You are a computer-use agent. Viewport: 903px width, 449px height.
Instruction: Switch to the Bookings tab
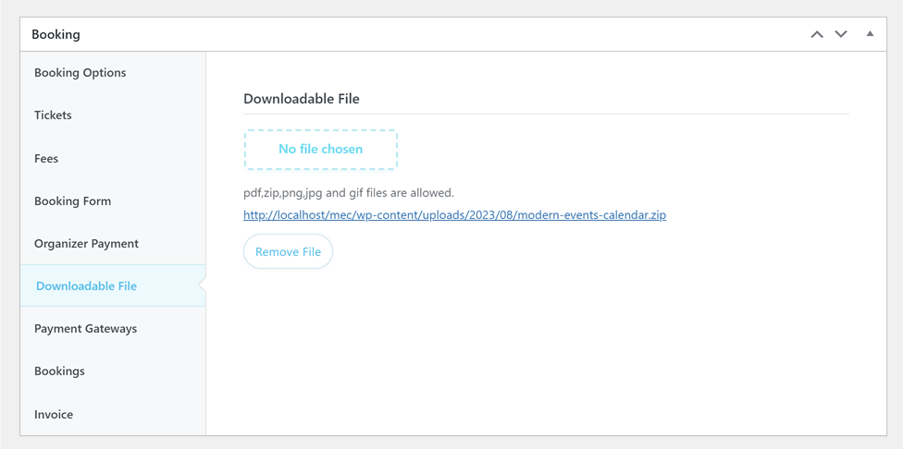(x=59, y=370)
